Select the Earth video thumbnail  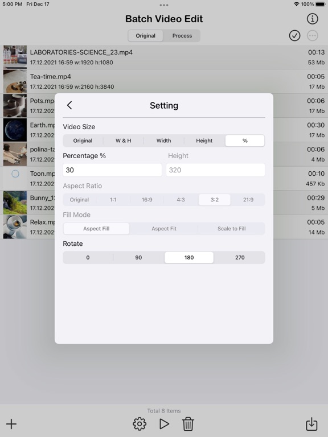coord(15,130)
